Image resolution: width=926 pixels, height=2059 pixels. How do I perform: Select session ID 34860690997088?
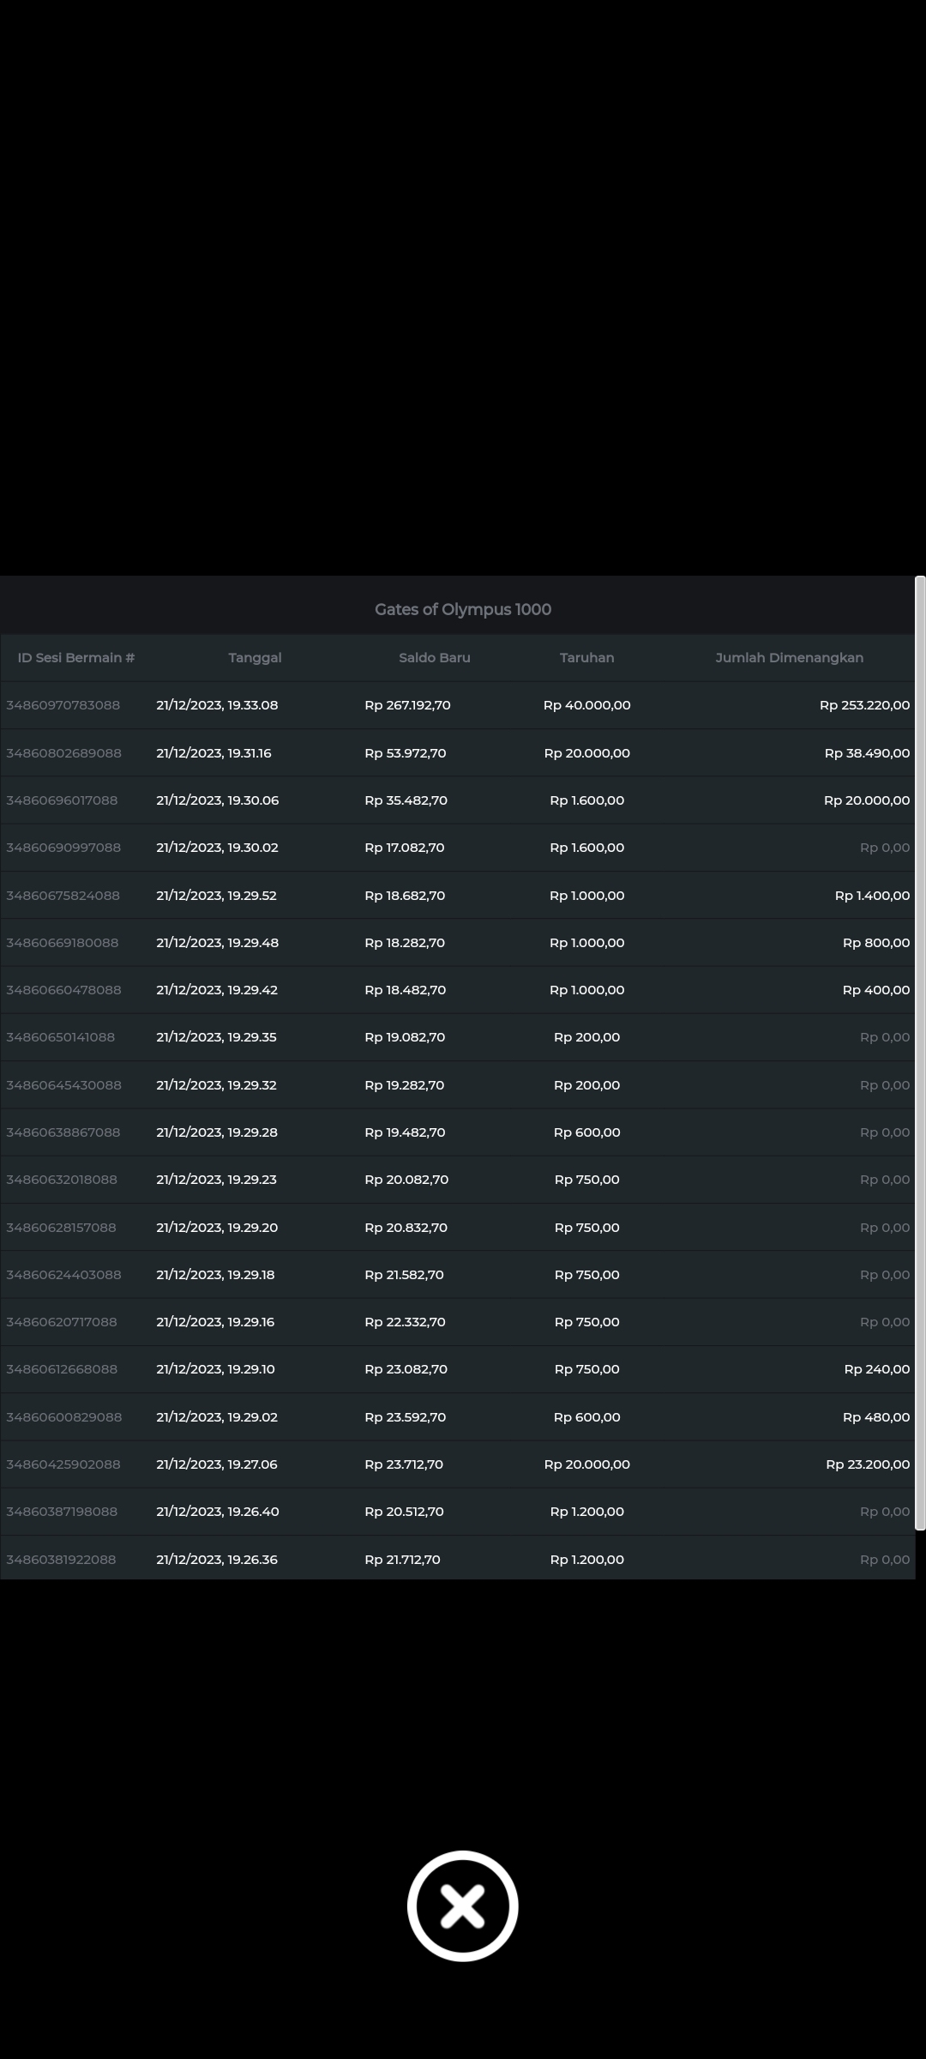click(63, 848)
